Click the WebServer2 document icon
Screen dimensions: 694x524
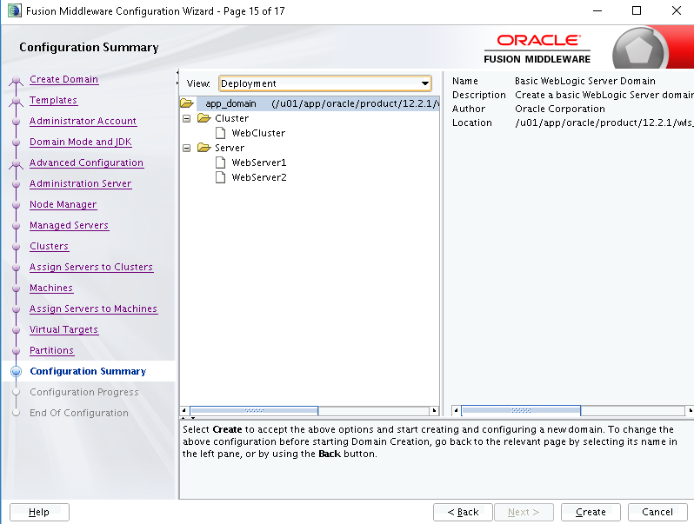point(220,177)
